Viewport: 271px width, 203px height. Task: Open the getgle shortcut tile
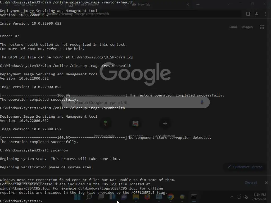tap(106, 123)
